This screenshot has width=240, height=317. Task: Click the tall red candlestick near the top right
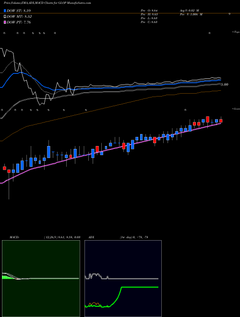tap(207, 119)
